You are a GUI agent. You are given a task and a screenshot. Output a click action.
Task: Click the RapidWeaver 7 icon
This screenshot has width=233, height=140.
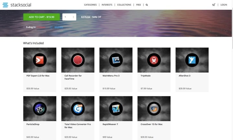(x=116, y=109)
